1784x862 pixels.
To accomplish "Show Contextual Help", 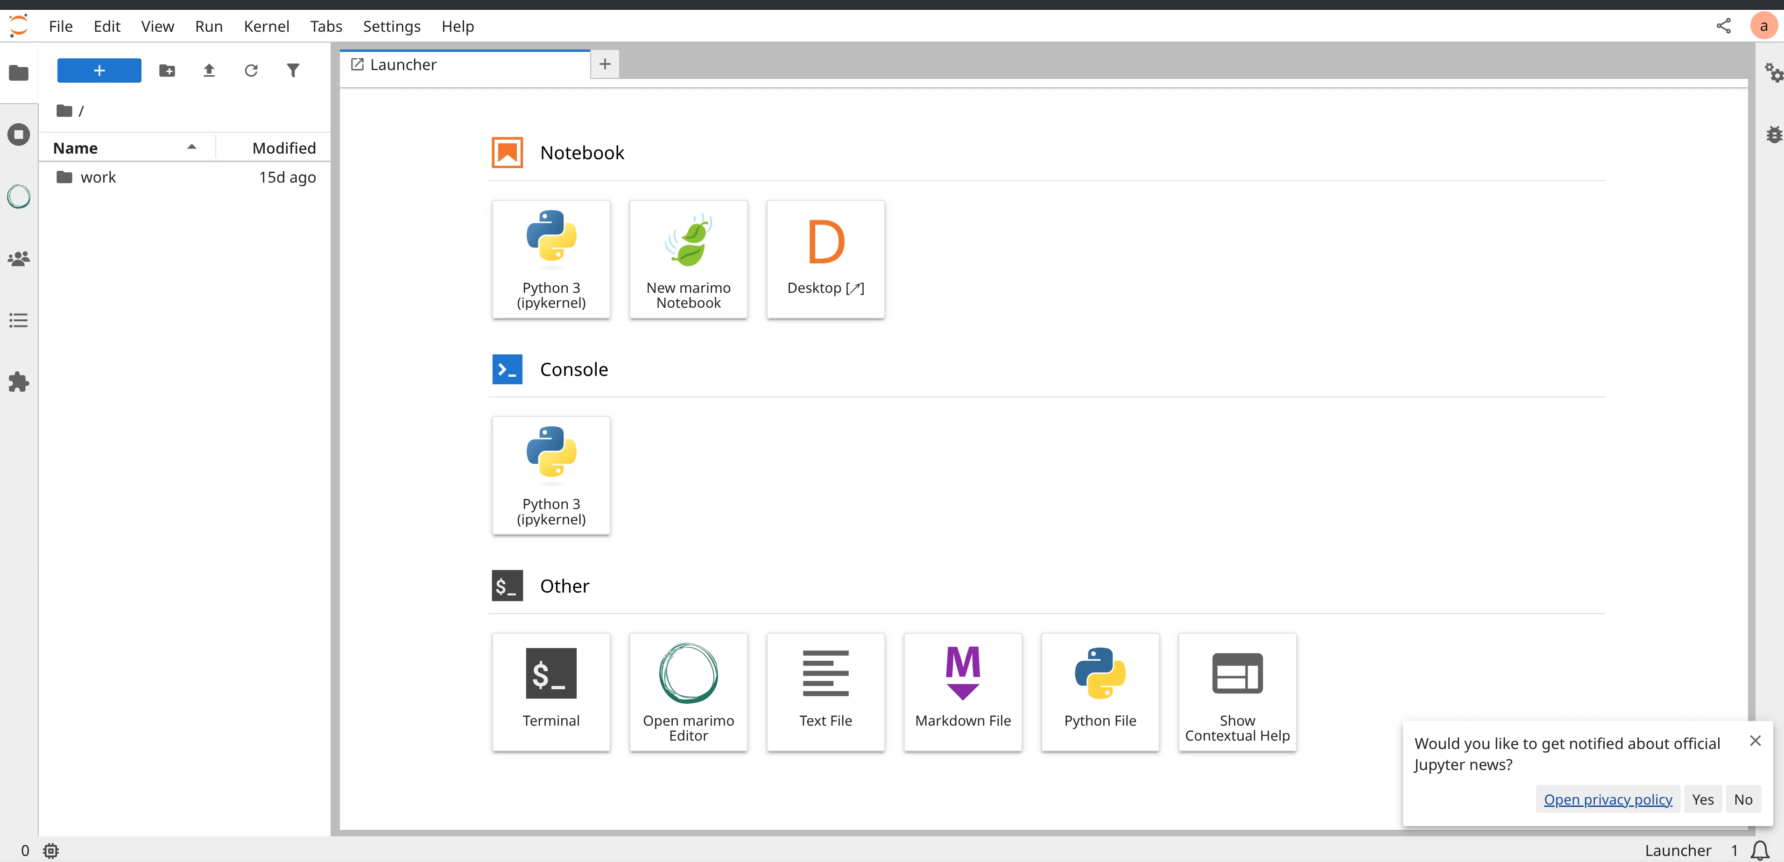I will click(x=1237, y=692).
